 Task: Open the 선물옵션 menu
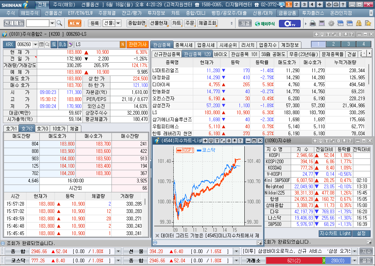pyautogui.click(x=53, y=13)
